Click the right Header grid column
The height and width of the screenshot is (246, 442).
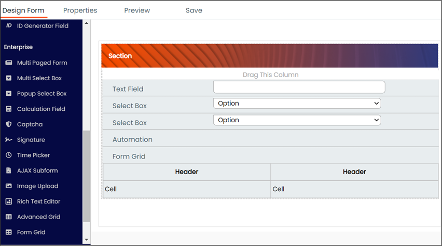(x=354, y=172)
